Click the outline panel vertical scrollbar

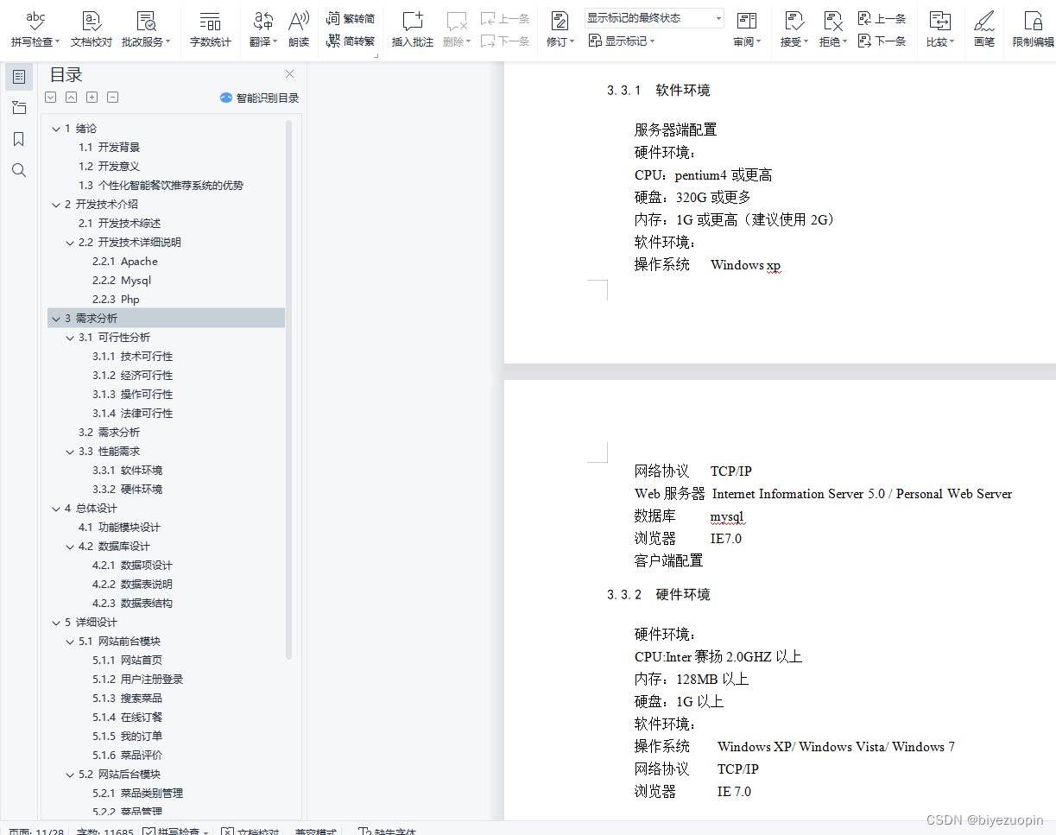point(289,389)
